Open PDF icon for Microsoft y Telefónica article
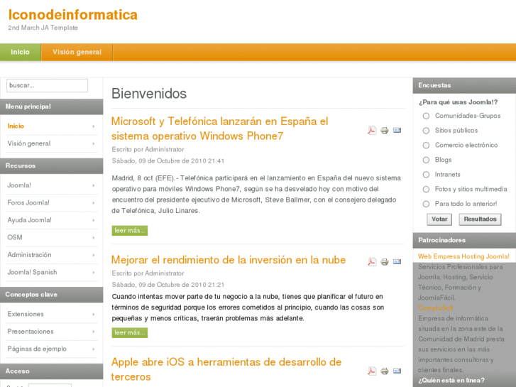This screenshot has width=516, height=387. [x=372, y=131]
